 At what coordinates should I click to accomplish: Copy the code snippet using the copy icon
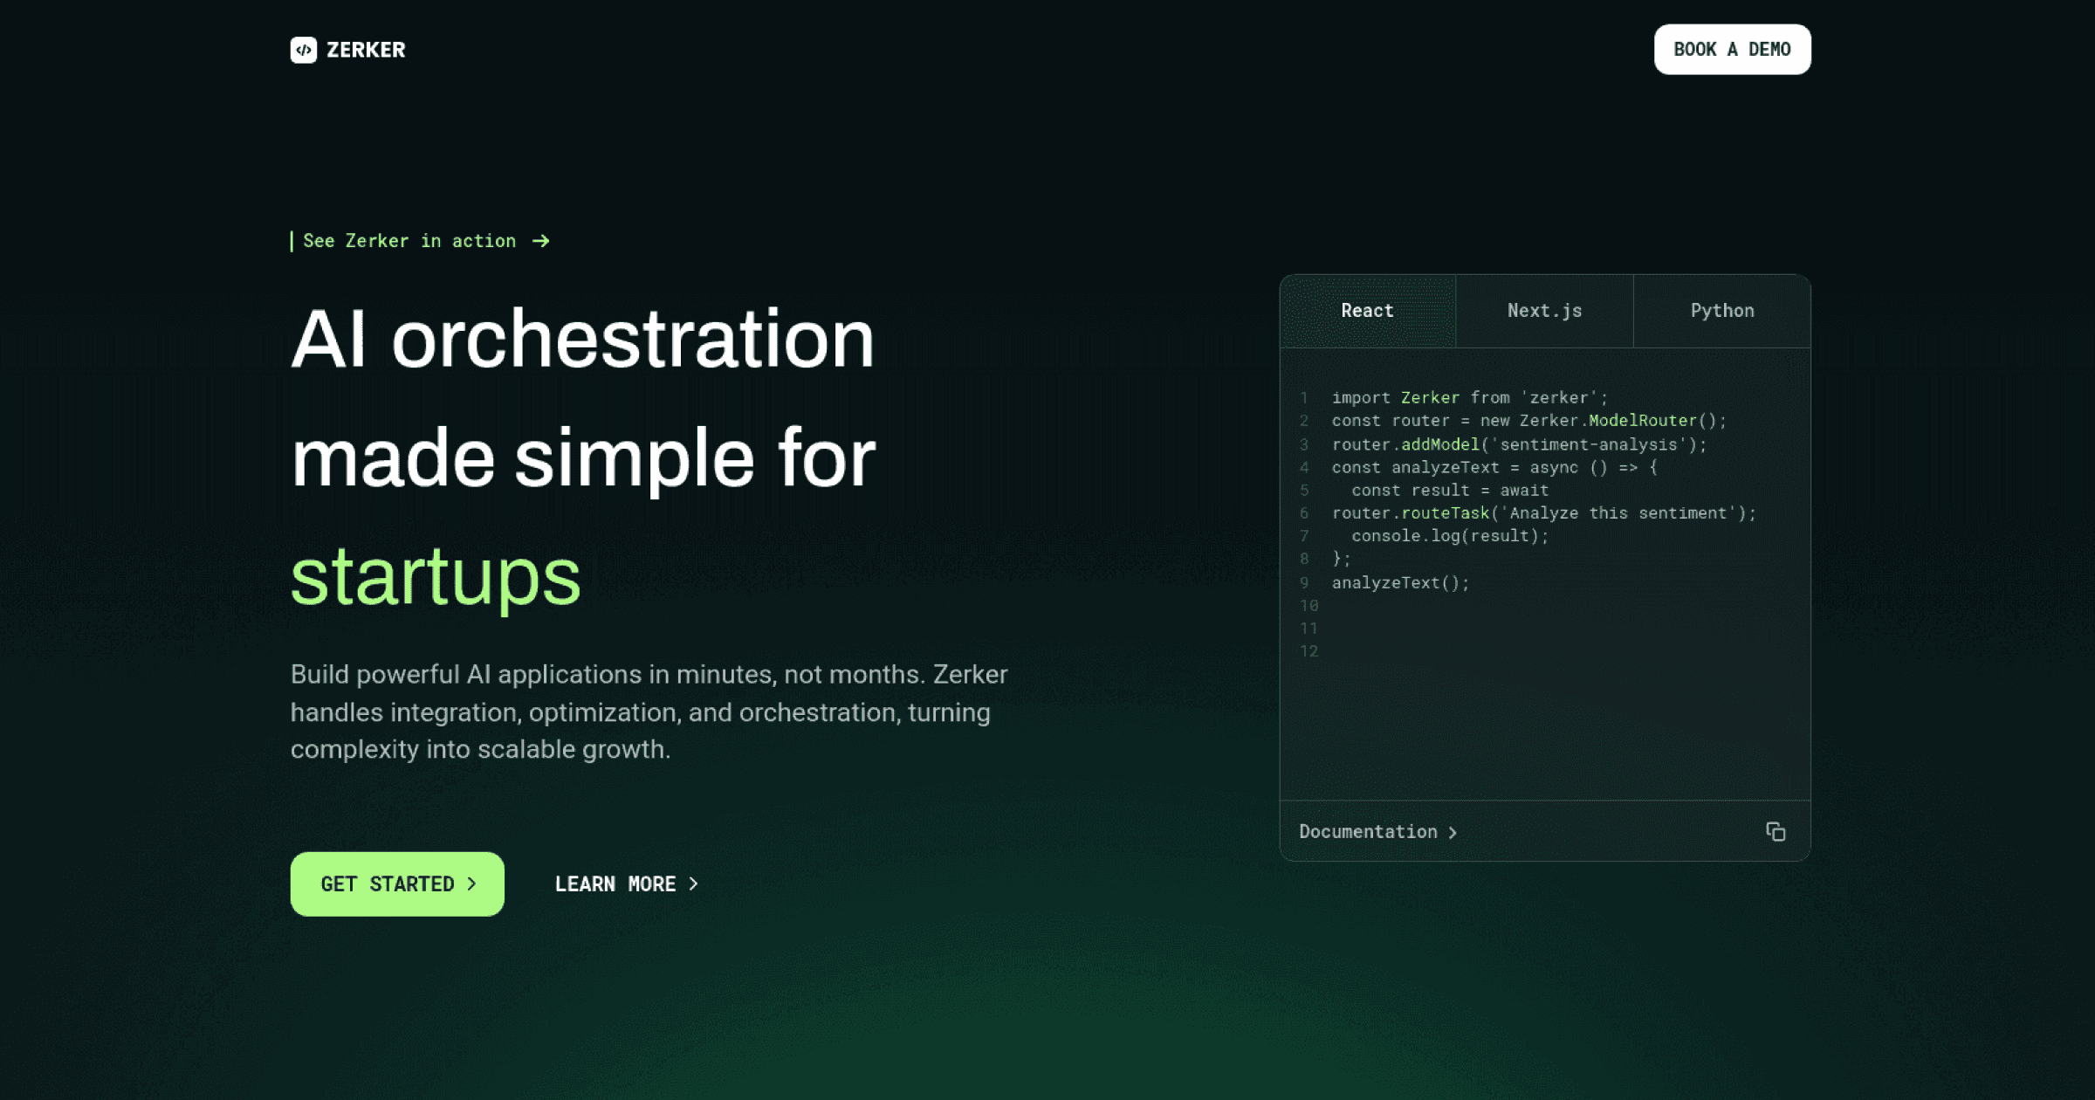tap(1777, 831)
